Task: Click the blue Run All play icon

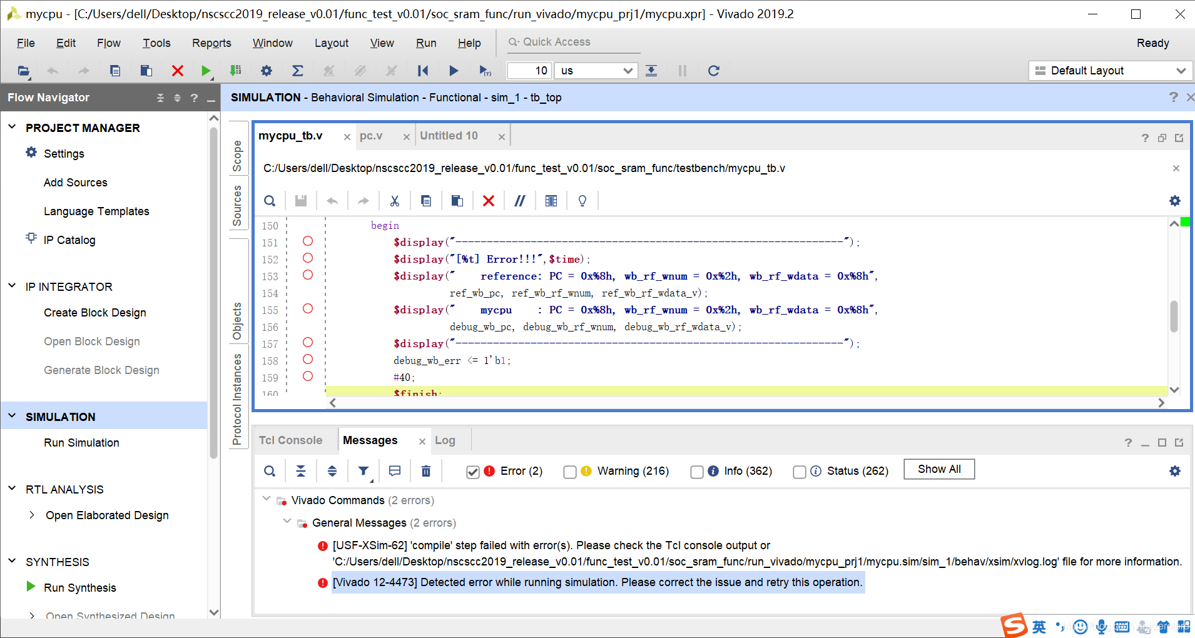Action: 454,71
